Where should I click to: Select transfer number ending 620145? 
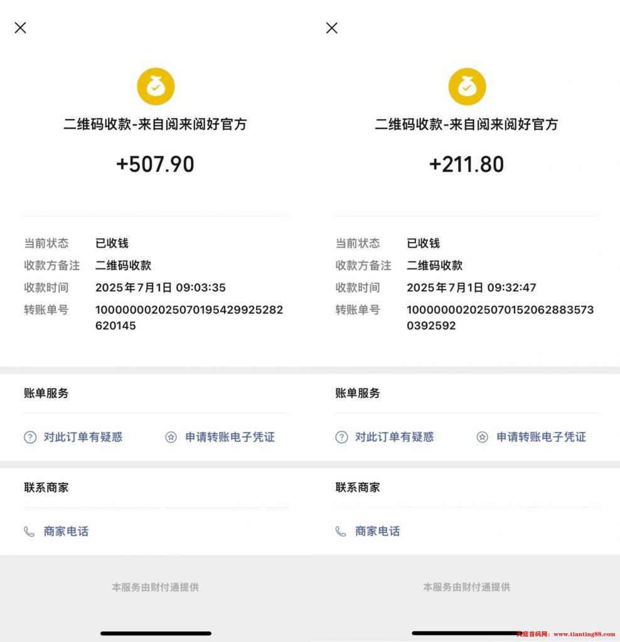tap(190, 318)
